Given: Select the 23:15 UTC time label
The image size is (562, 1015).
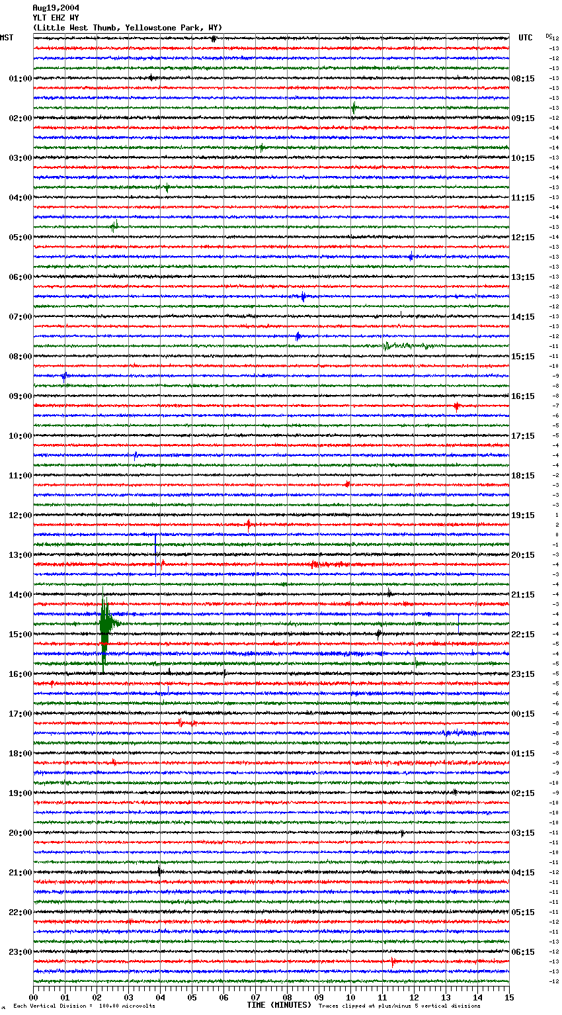Looking at the screenshot, I should [x=523, y=674].
